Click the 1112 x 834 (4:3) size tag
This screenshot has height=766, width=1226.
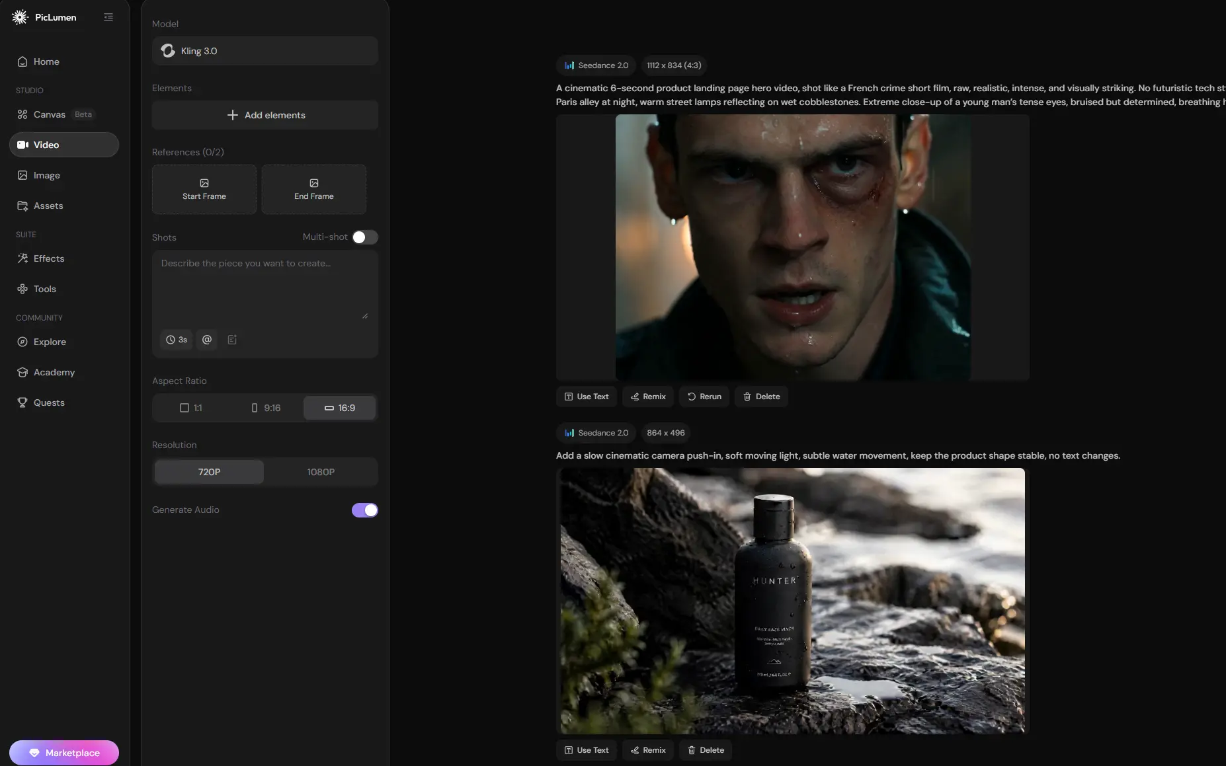(x=674, y=65)
